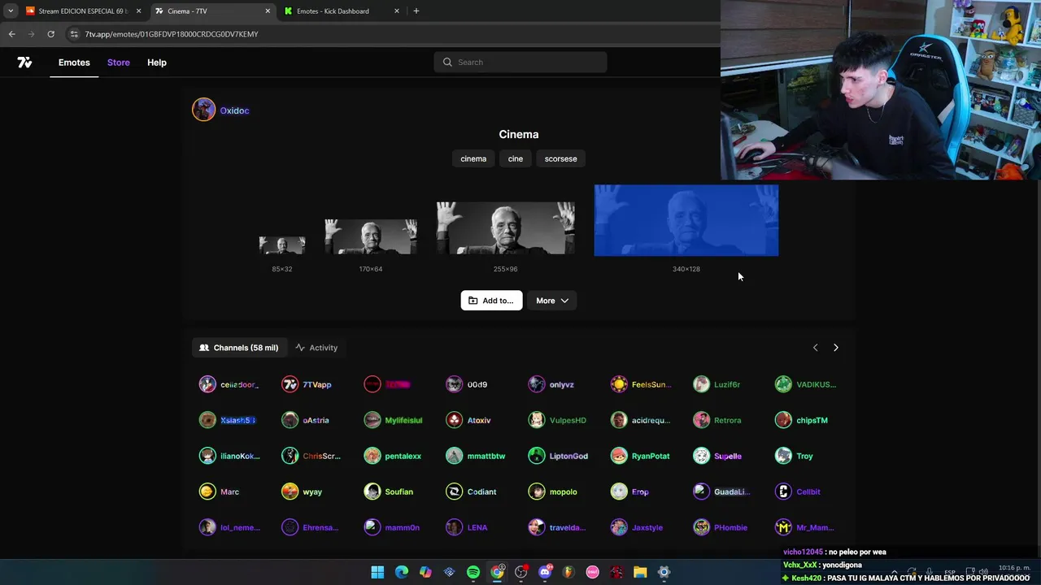Click the Add to... button
Image resolution: width=1041 pixels, height=585 pixels.
pyautogui.click(x=491, y=301)
